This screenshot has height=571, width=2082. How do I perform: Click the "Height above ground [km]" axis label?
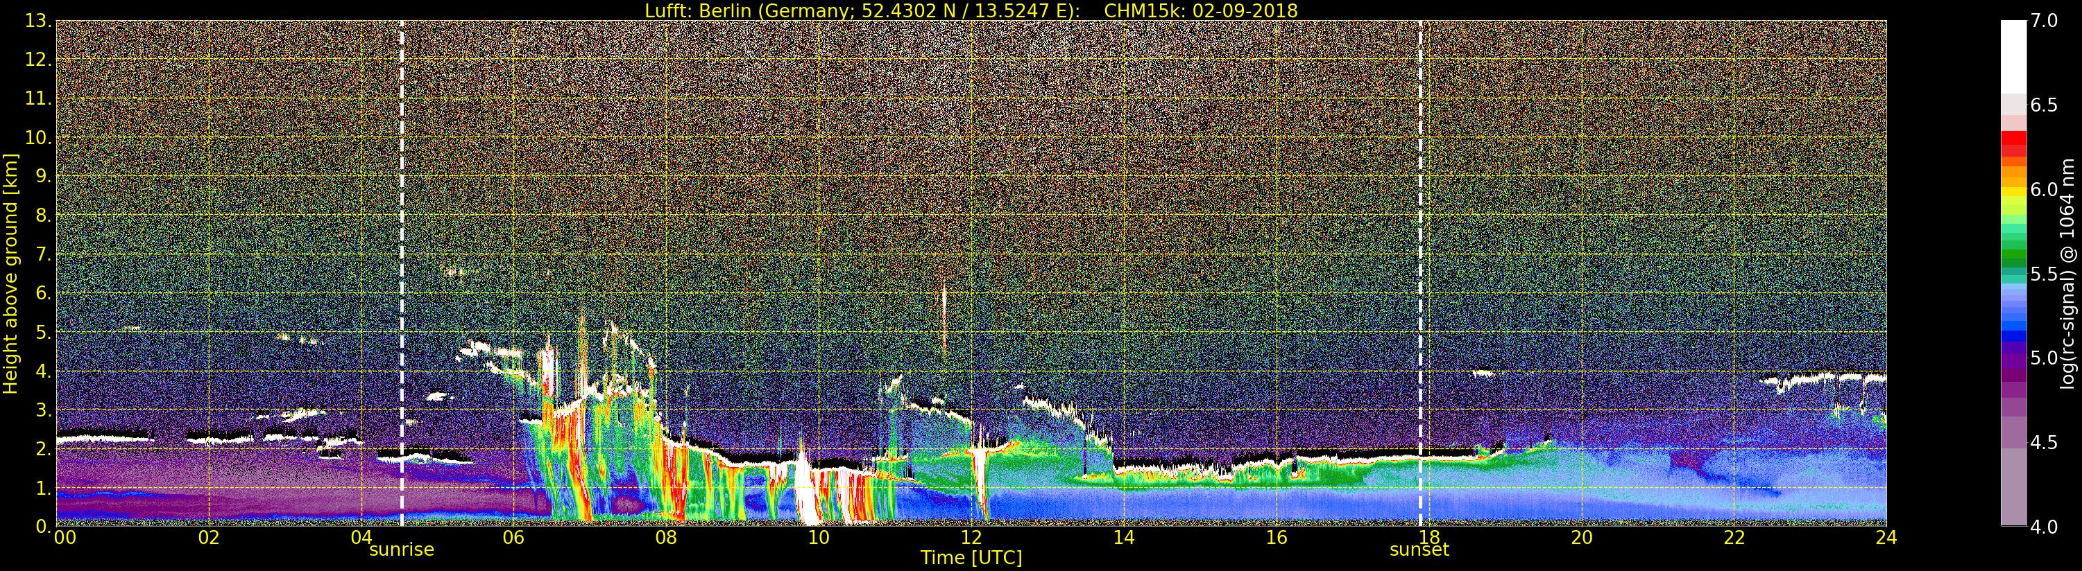[10, 273]
